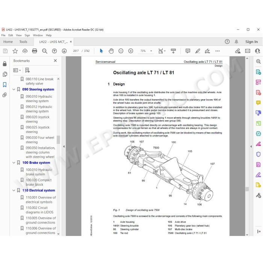Open the Sign menu
263x263 pixels.
[x=27, y=35]
